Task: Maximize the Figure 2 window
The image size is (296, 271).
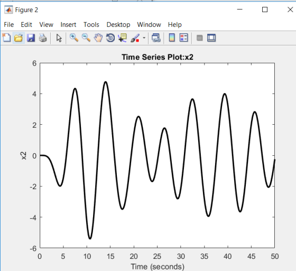Action: coord(265,10)
